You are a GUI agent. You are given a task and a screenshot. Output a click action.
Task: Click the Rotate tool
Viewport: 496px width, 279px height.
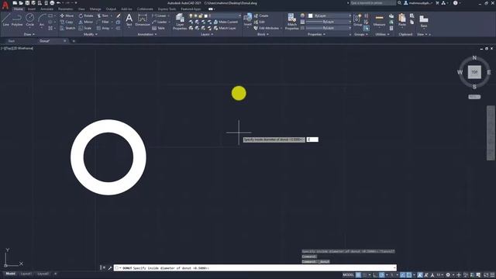(86, 15)
